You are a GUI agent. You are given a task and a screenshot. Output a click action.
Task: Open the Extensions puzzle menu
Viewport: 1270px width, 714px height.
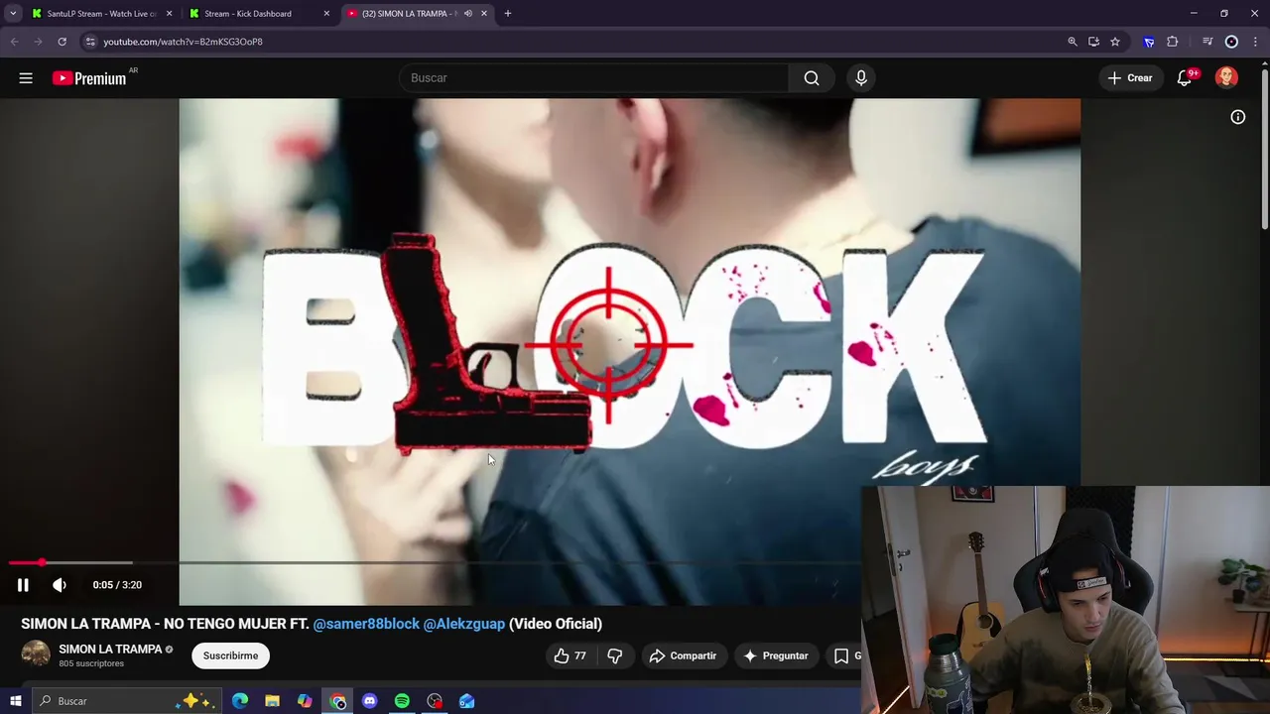[x=1173, y=42]
